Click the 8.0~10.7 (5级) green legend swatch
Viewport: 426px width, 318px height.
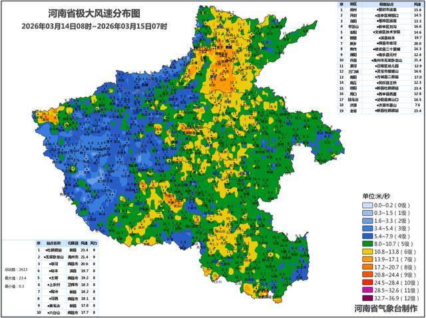click(x=368, y=245)
